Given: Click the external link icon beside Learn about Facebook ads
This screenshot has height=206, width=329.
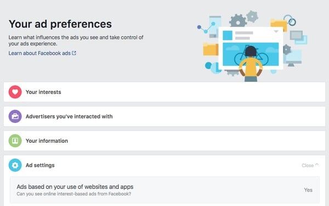Looking at the screenshot, I should coord(74,53).
